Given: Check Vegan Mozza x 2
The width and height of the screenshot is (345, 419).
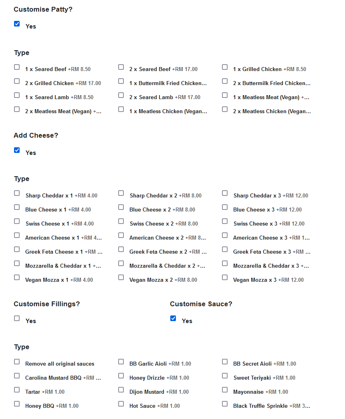Looking at the screenshot, I should [x=121, y=277].
